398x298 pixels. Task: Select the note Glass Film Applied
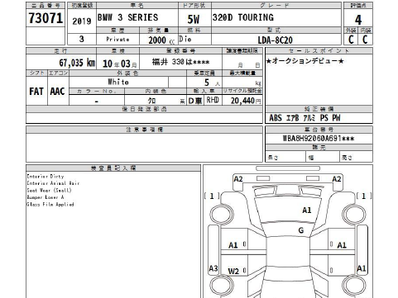click(50, 205)
